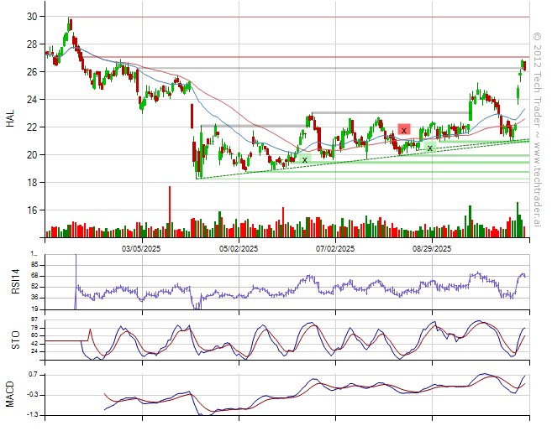Click the red x sell marker
The image size is (552, 431).
click(404, 130)
